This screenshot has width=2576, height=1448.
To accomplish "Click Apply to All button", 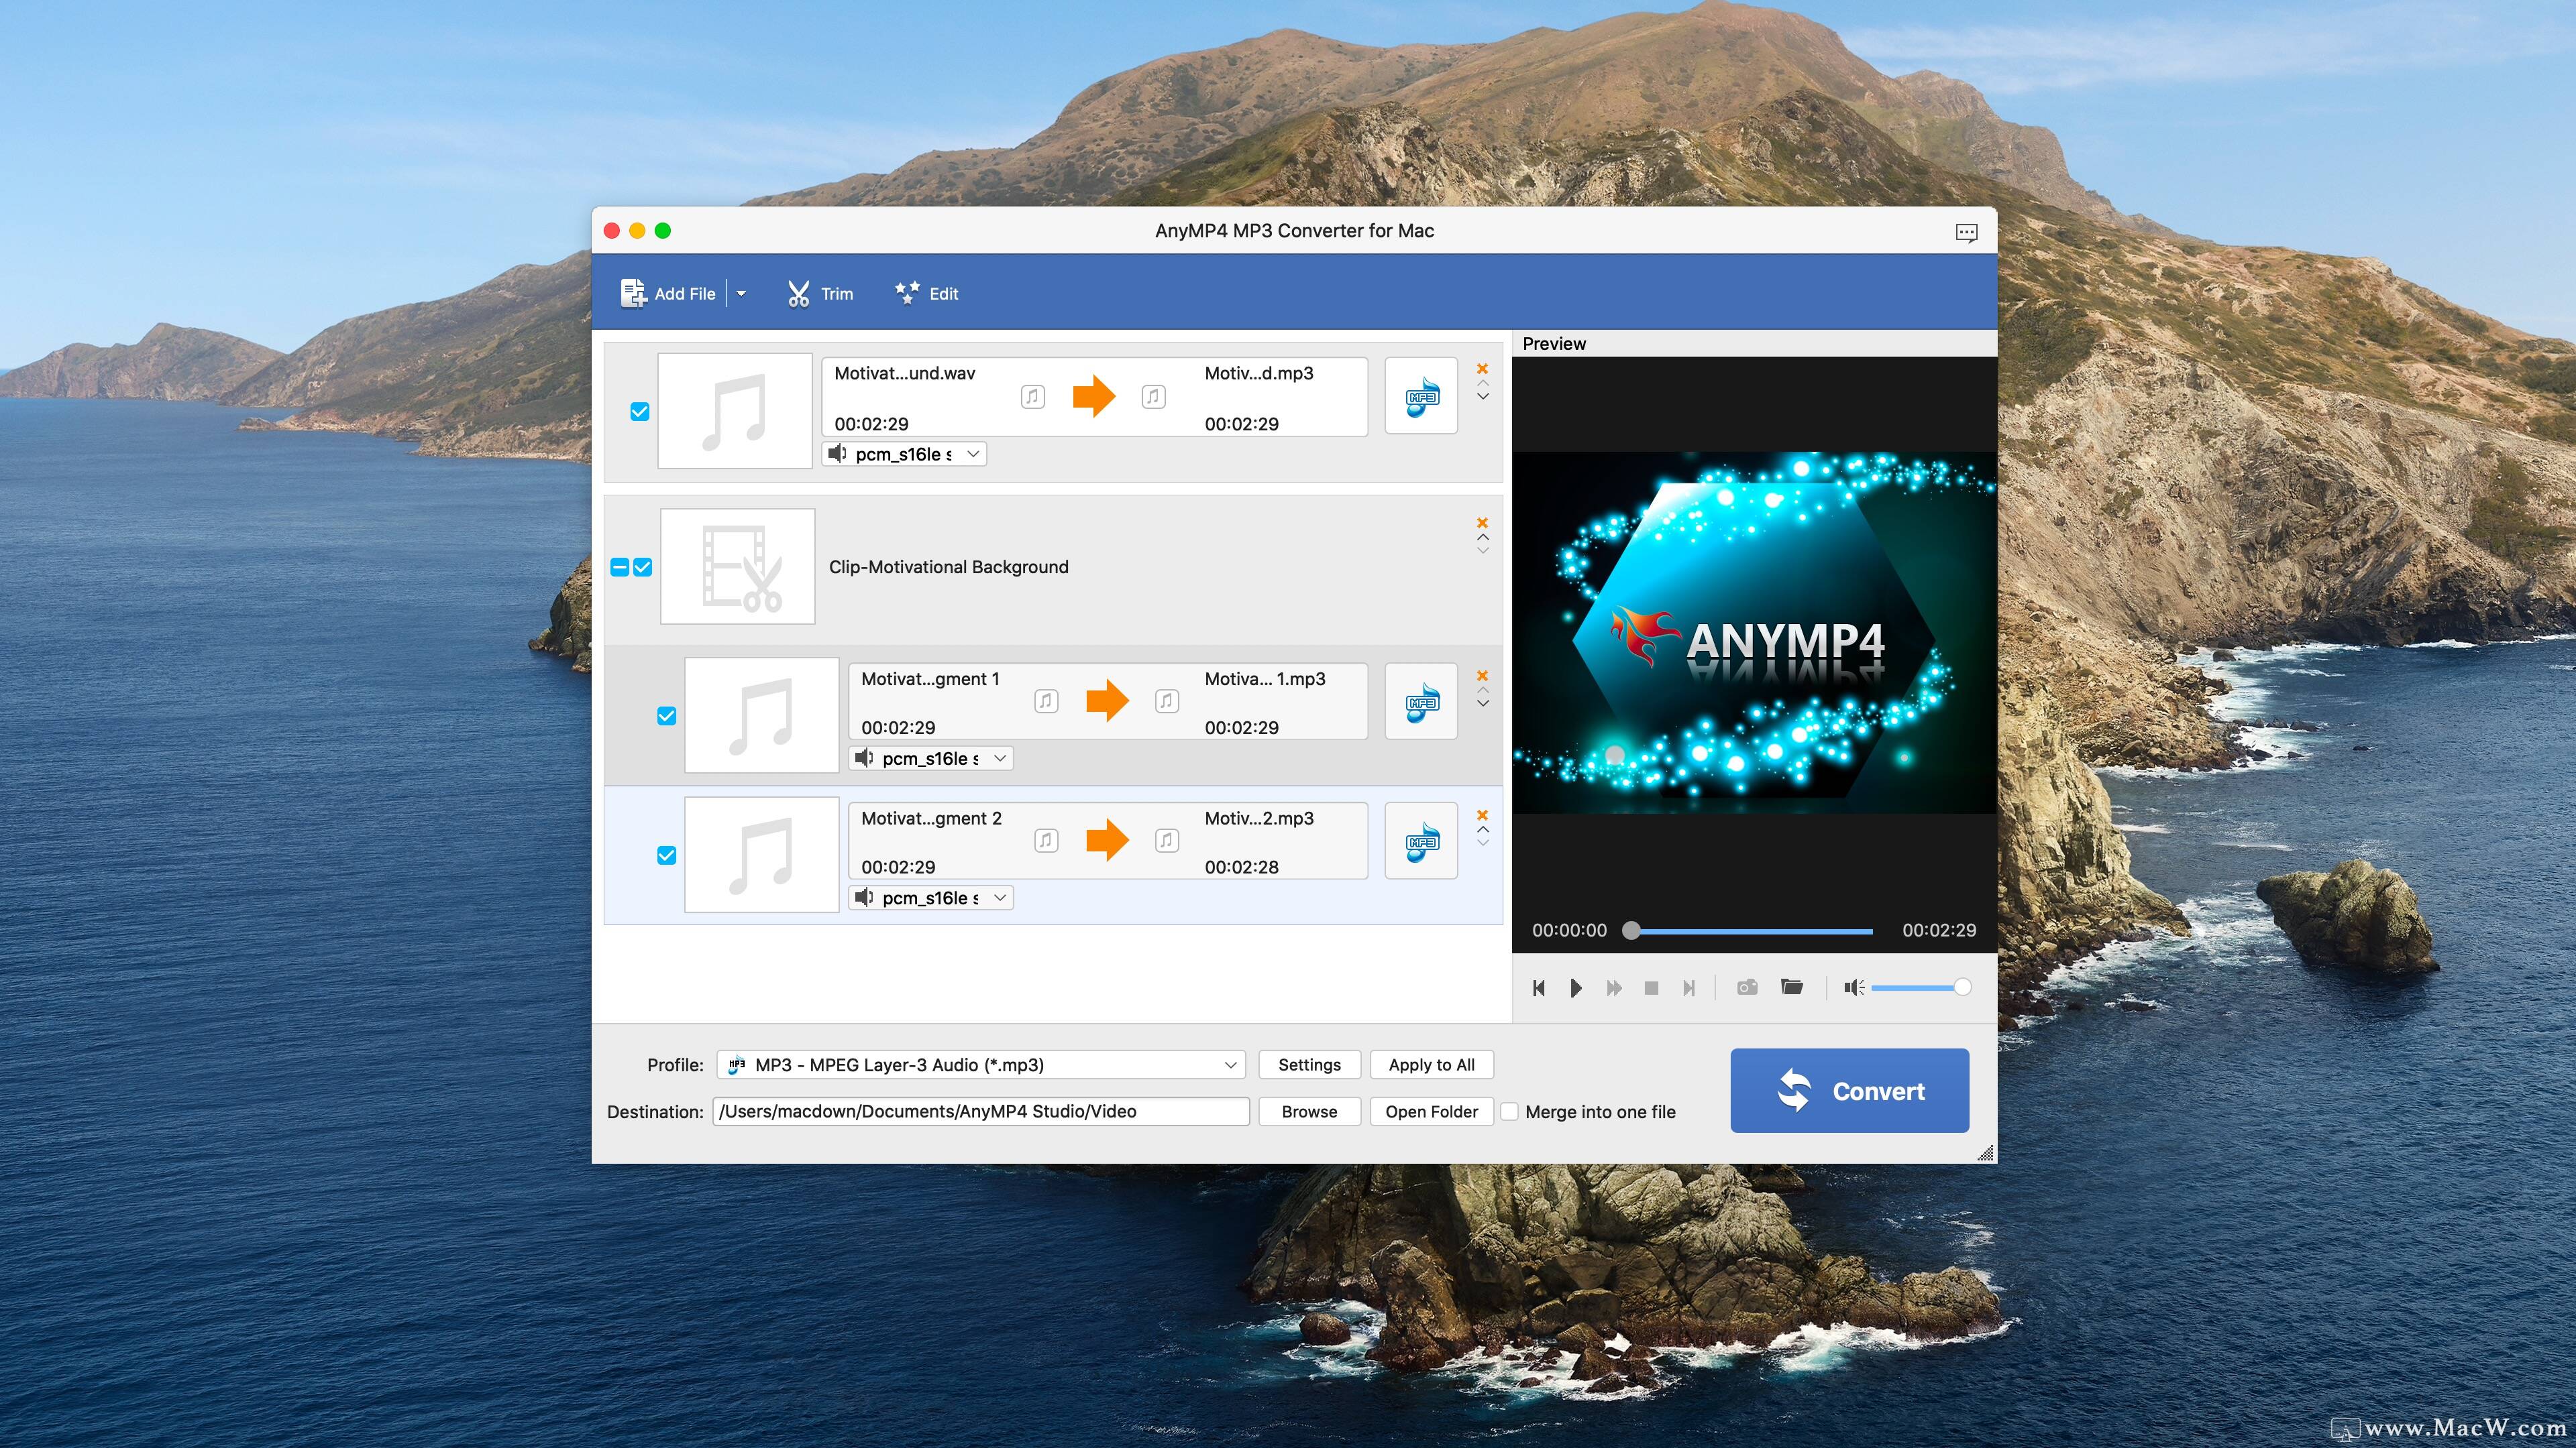I will pyautogui.click(x=1431, y=1065).
